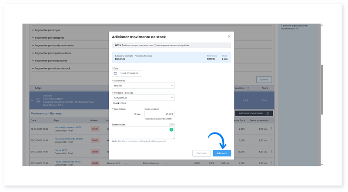
Task: Click the Quantidade input field
Action: [x=127, y=114]
